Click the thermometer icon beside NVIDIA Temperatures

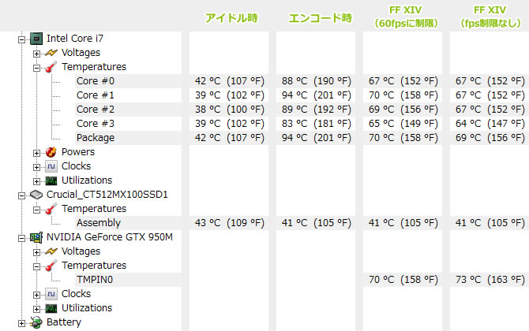[51, 266]
